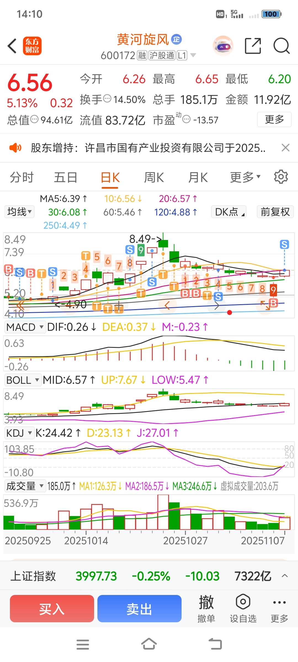Tap the 市盈 info icon
Screen dimensions: 298x662
[x=187, y=119]
